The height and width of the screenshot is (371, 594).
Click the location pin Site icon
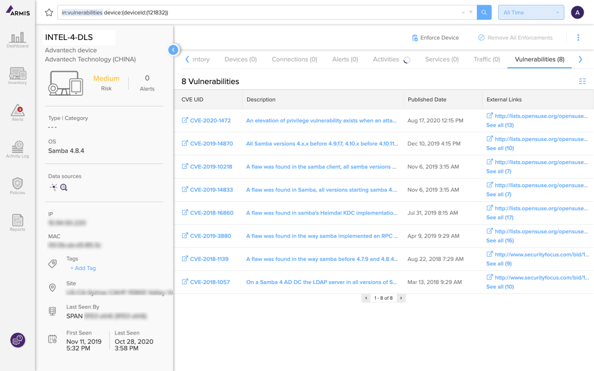(x=53, y=288)
